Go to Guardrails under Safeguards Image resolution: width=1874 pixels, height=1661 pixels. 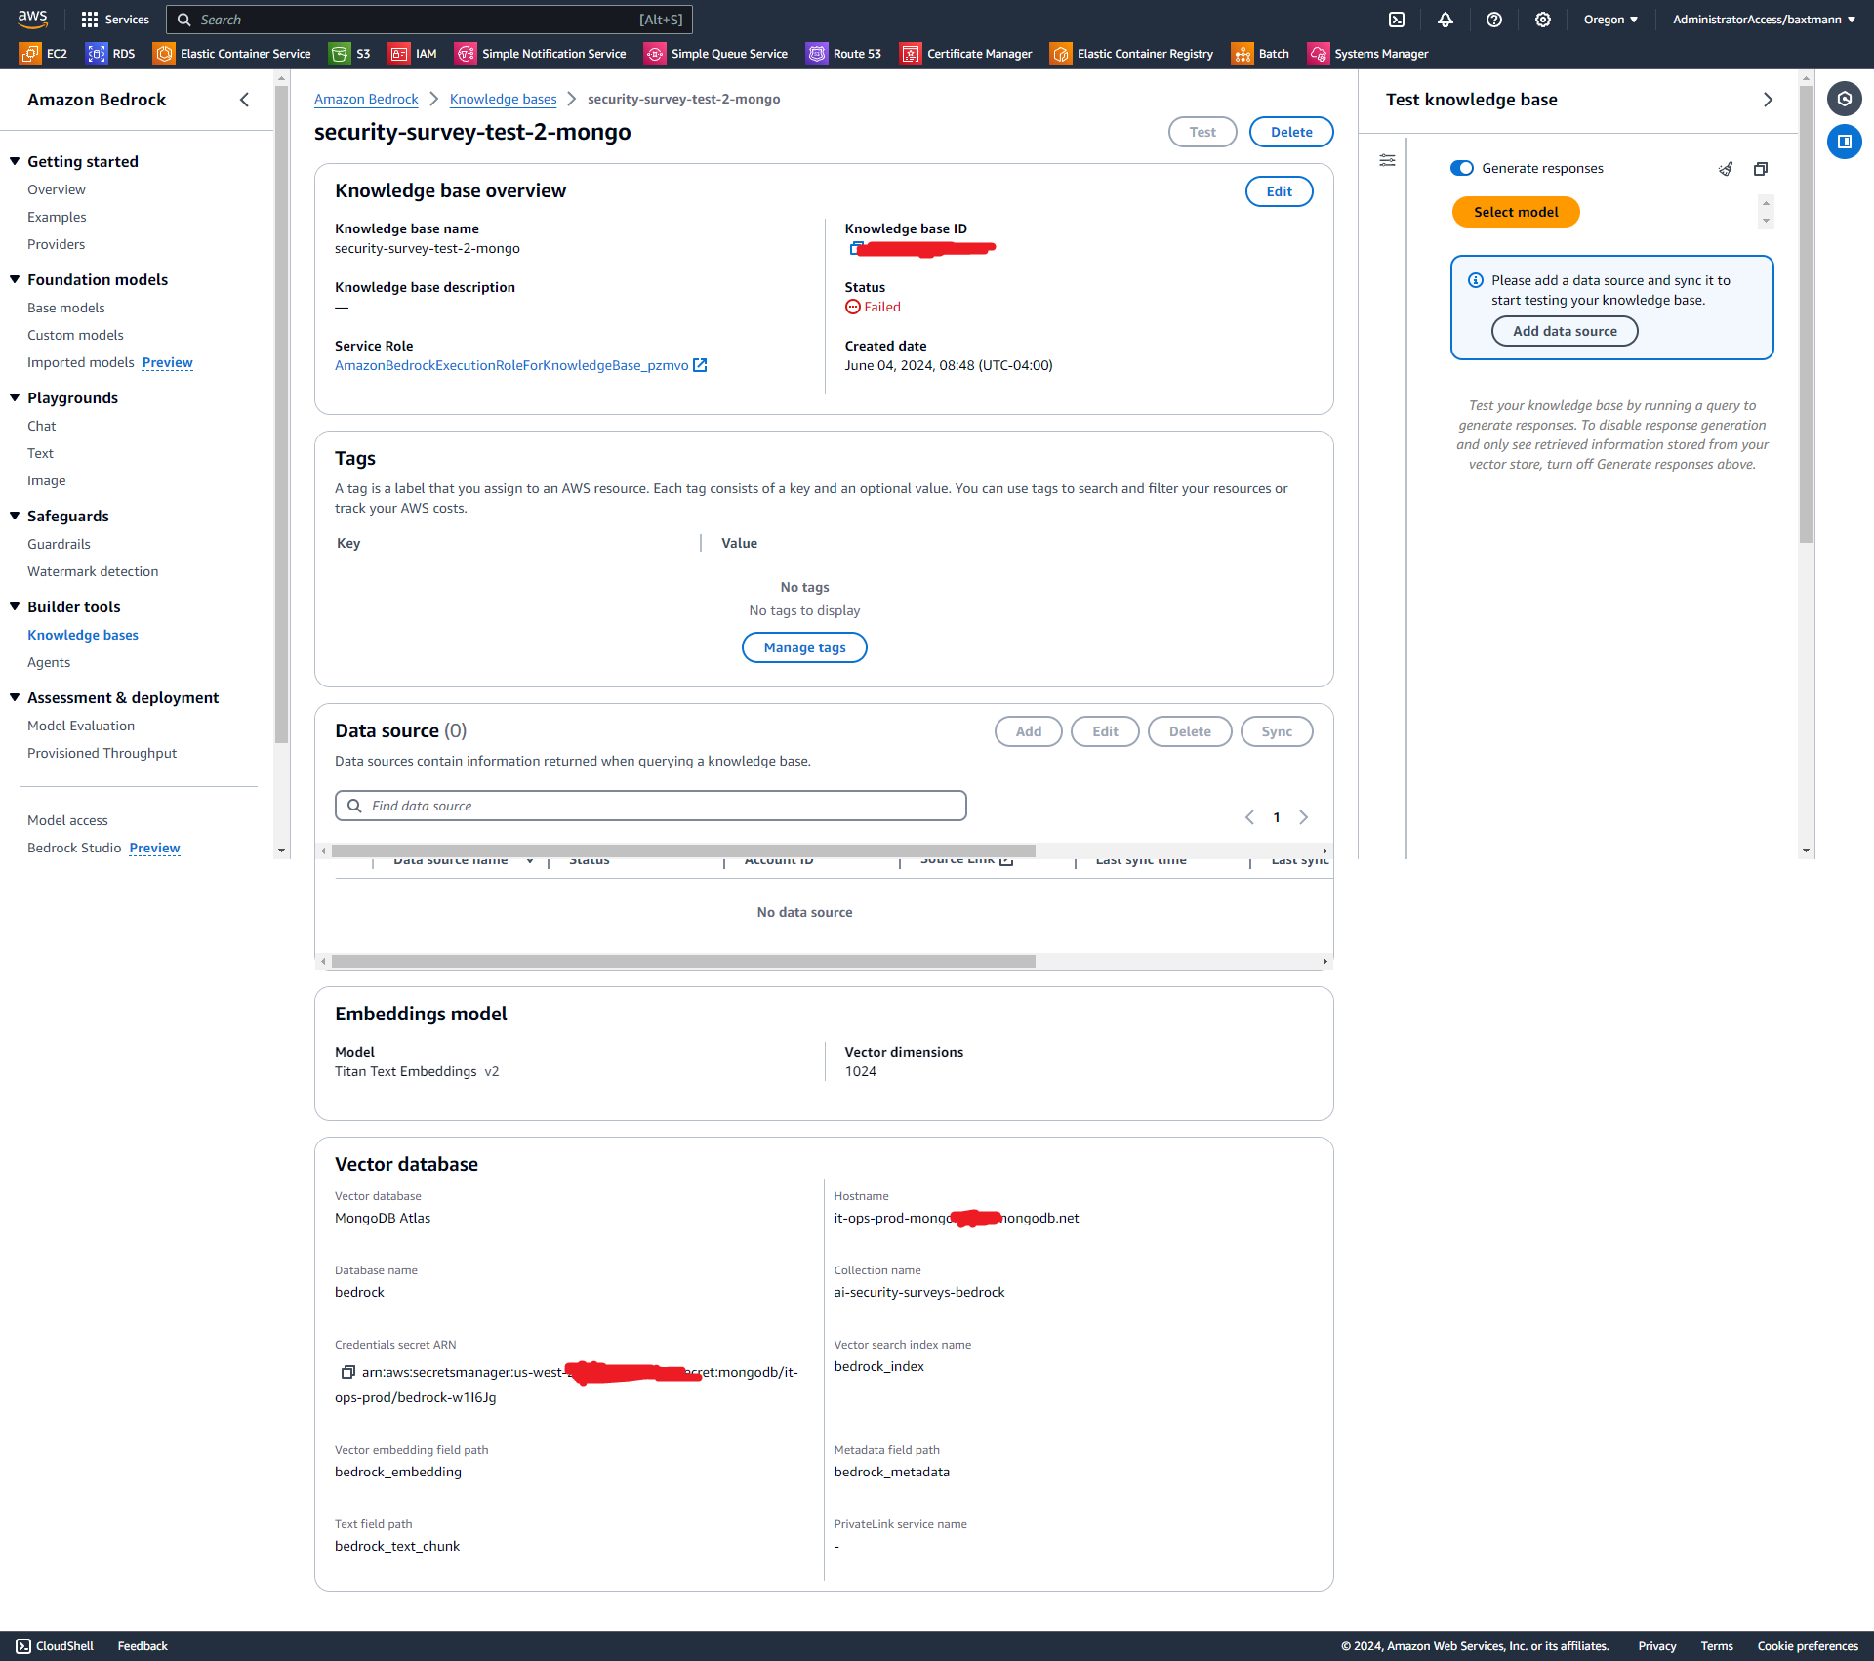pyautogui.click(x=59, y=544)
